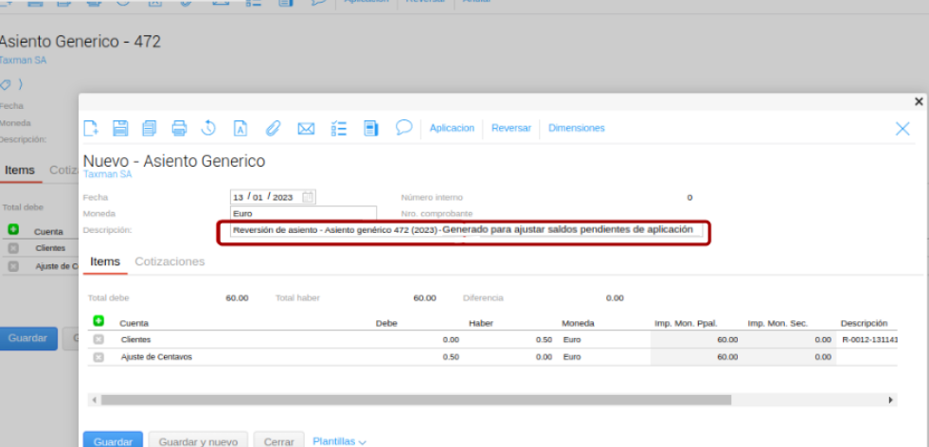Click the Guardar y nuevo button

pos(198,441)
